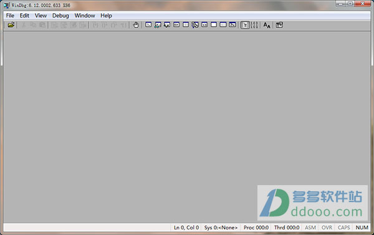Open the Scratch Pad window icon

tap(214, 25)
